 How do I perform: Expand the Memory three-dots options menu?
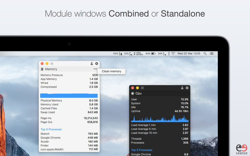click(95, 69)
